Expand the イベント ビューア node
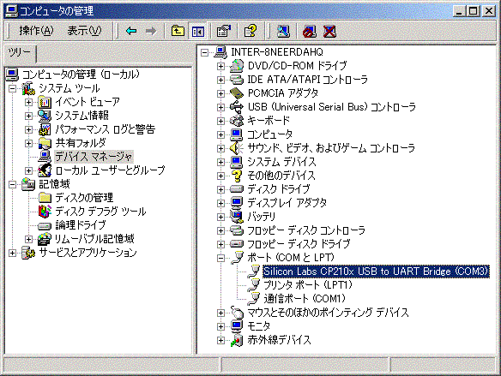 [x=29, y=102]
